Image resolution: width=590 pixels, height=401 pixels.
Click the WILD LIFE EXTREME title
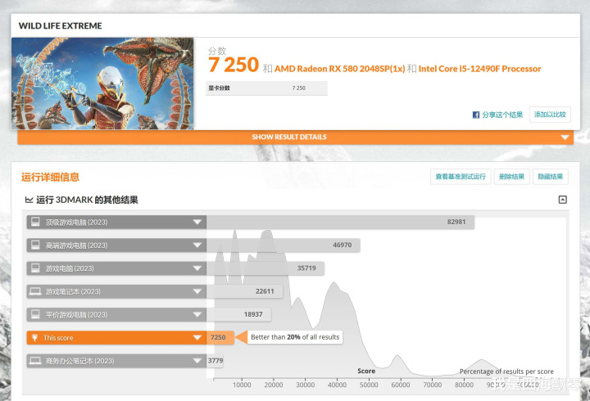click(x=60, y=25)
